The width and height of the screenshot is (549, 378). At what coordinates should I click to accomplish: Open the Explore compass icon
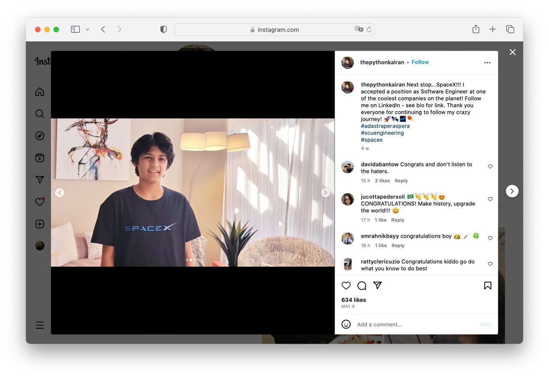click(x=39, y=135)
